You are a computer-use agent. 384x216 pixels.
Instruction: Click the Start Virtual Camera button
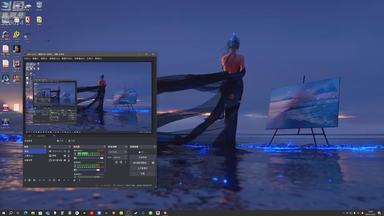point(140,163)
